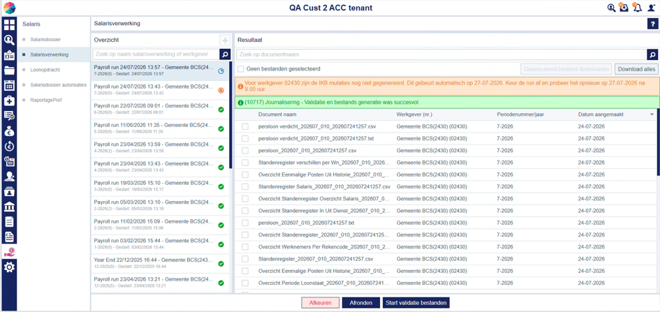Open the calendar icon in the left sidebar
This screenshot has width=660, height=312.
(x=9, y=85)
